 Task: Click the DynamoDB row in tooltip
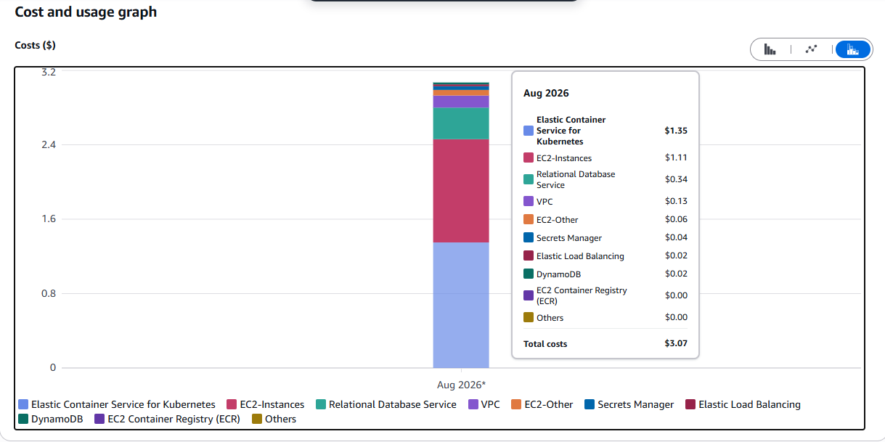(x=605, y=274)
